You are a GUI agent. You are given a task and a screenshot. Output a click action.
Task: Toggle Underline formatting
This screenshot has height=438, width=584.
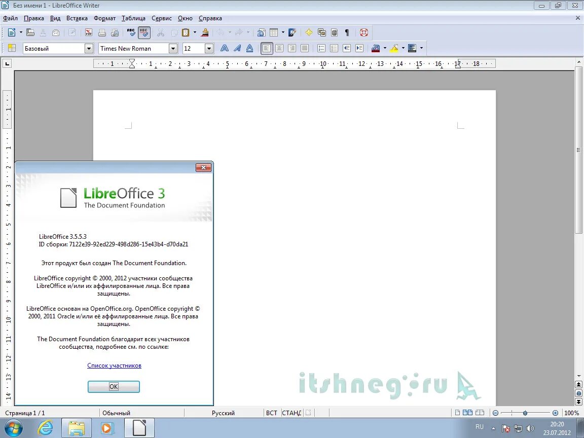point(250,48)
